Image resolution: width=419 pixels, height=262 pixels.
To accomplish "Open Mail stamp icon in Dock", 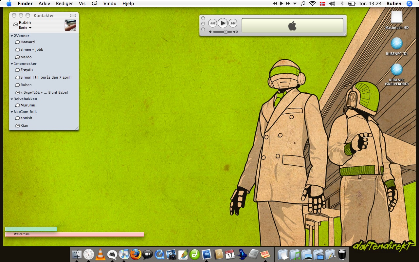I will (207, 254).
